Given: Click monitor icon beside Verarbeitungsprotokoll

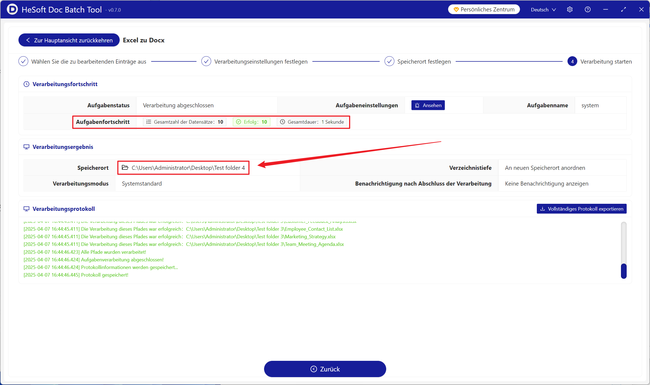Looking at the screenshot, I should 27,209.
